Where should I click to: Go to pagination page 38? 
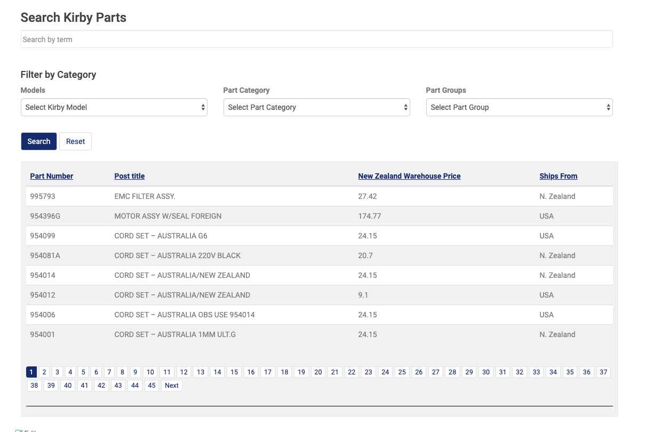coord(34,385)
